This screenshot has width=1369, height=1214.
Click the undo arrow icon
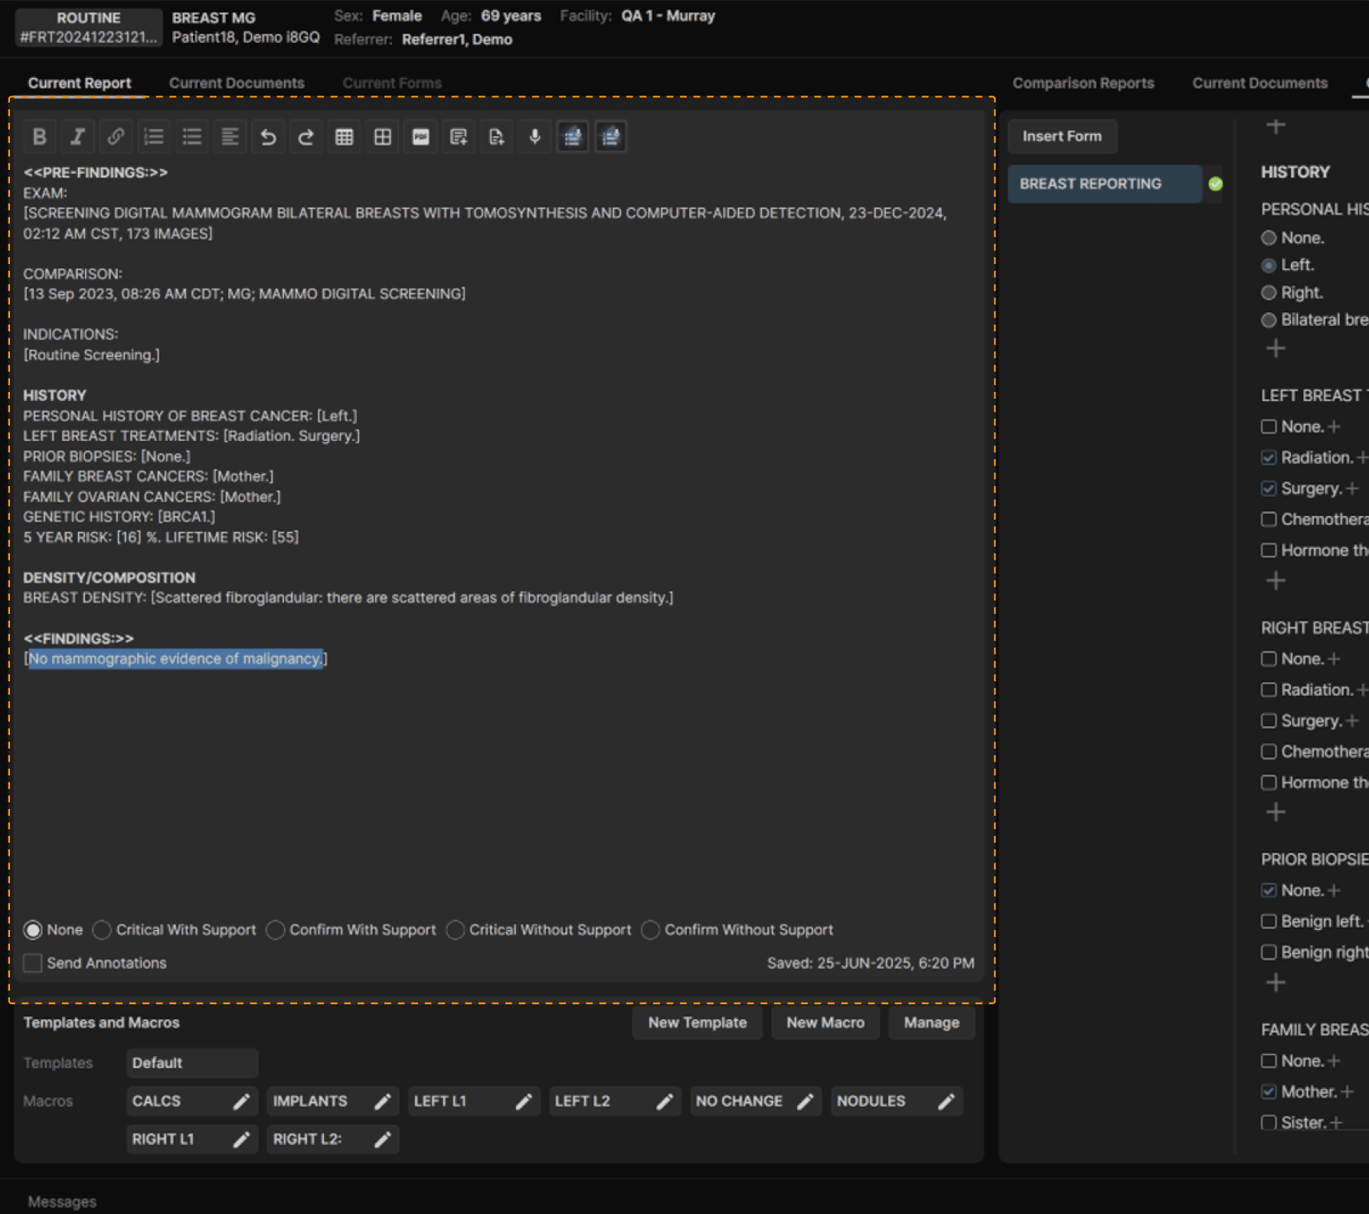[x=268, y=137]
